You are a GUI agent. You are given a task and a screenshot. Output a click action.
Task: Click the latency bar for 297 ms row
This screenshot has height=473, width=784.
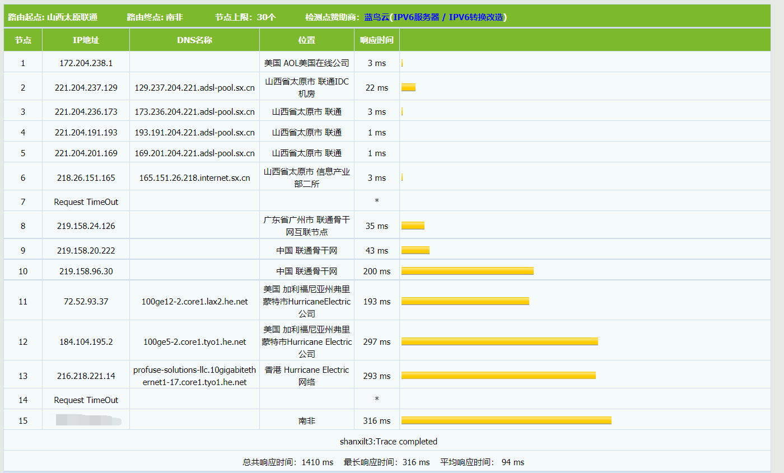point(500,341)
